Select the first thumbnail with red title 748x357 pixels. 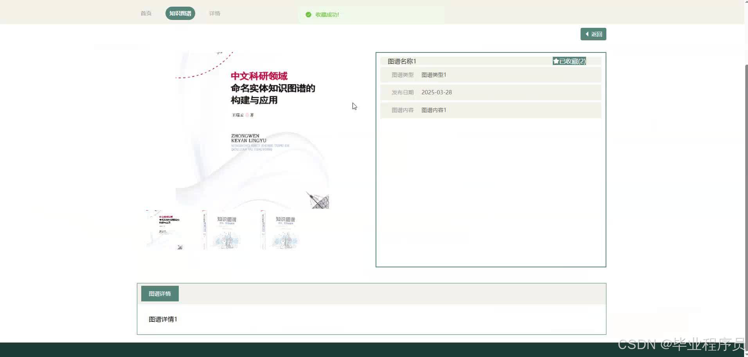164,230
